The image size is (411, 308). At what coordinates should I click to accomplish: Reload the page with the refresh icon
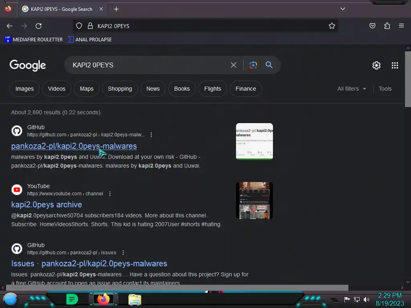39,26
